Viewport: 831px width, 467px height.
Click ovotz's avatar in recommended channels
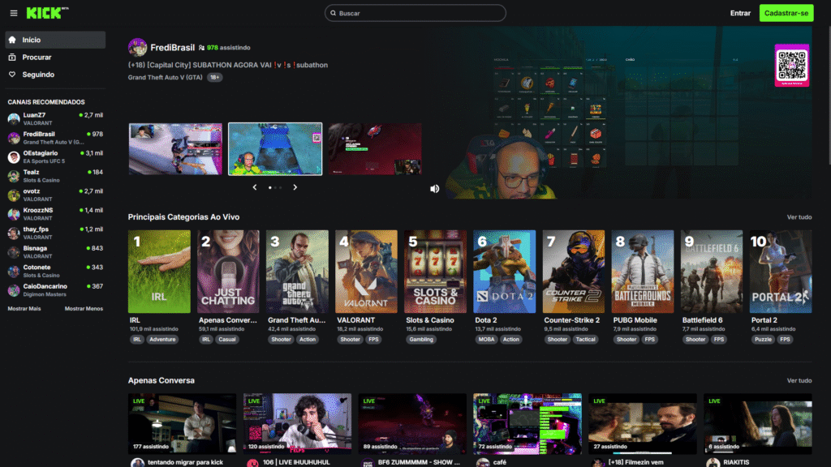(14, 195)
